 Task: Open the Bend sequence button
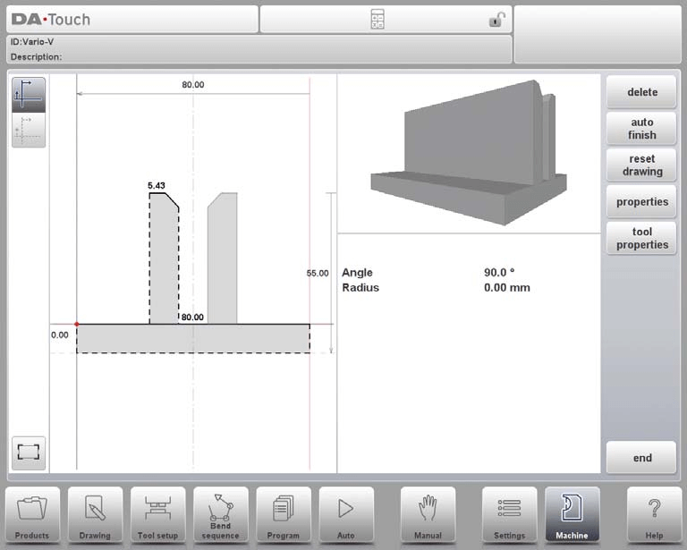tap(220, 515)
